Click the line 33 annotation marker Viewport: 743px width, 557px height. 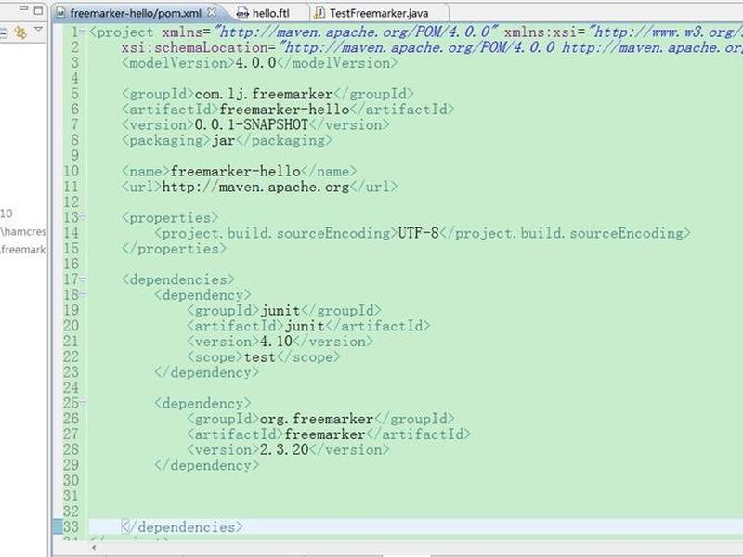point(57,526)
